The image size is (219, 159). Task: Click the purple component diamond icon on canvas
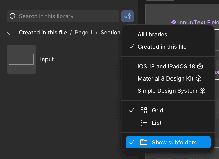click(x=174, y=22)
